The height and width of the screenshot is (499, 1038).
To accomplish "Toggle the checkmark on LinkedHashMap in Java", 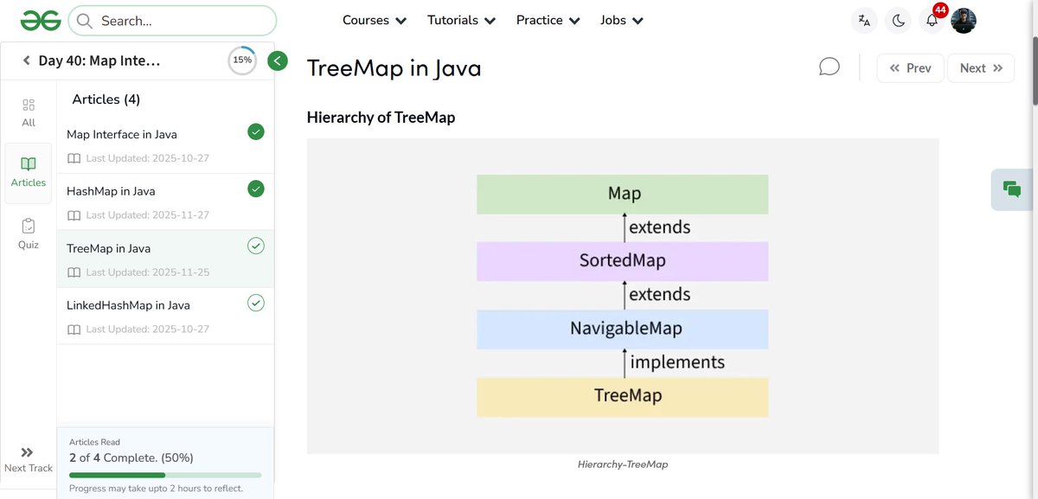I will click(255, 303).
